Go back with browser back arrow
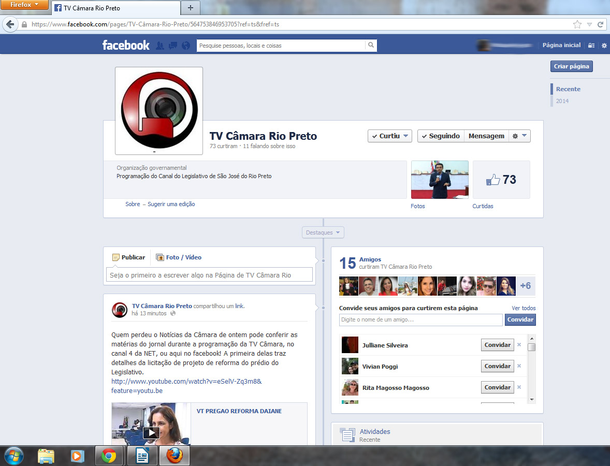The width and height of the screenshot is (610, 466). 10,24
